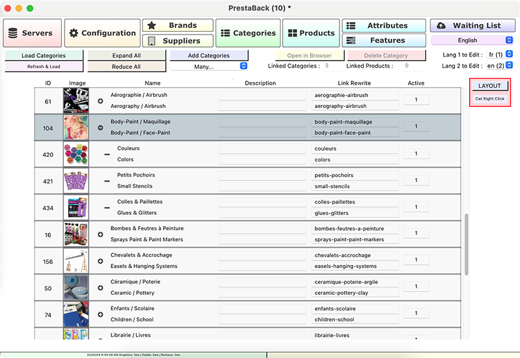This screenshot has width=520, height=358.
Task: Click the Products grid icon
Action: [x=292, y=33]
